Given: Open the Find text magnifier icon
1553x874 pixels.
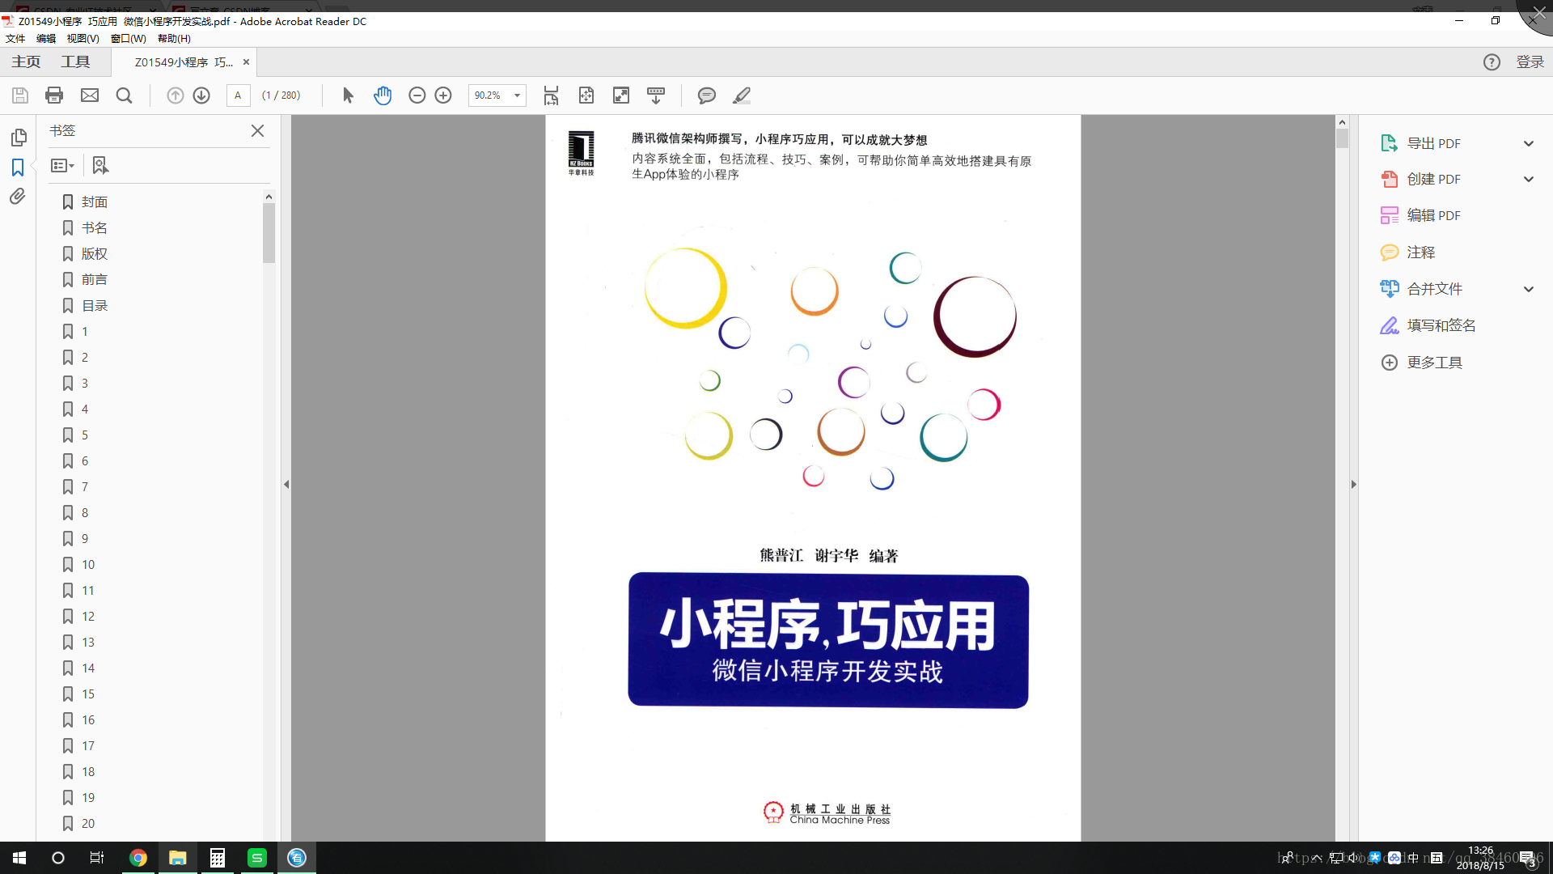Looking at the screenshot, I should tap(124, 95).
